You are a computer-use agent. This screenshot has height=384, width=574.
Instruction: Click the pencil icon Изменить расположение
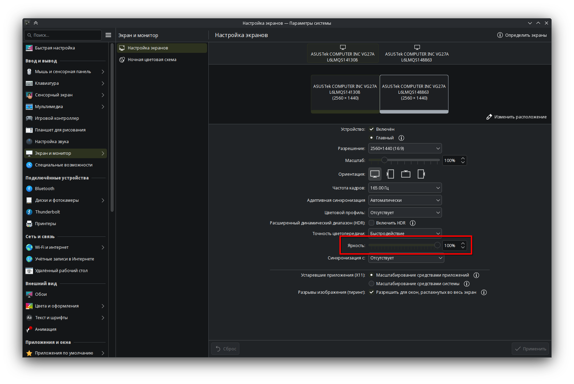point(489,117)
